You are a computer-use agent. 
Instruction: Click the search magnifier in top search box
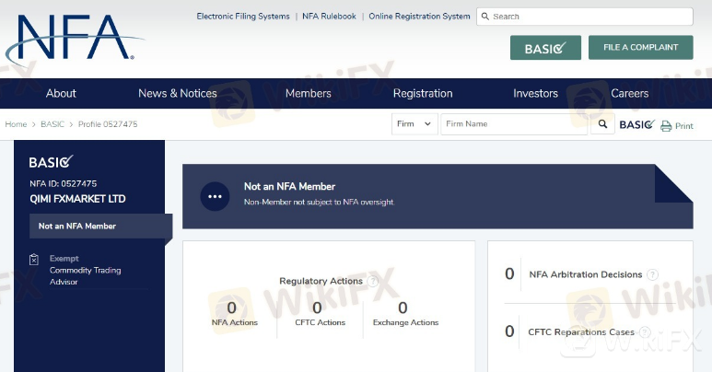485,17
